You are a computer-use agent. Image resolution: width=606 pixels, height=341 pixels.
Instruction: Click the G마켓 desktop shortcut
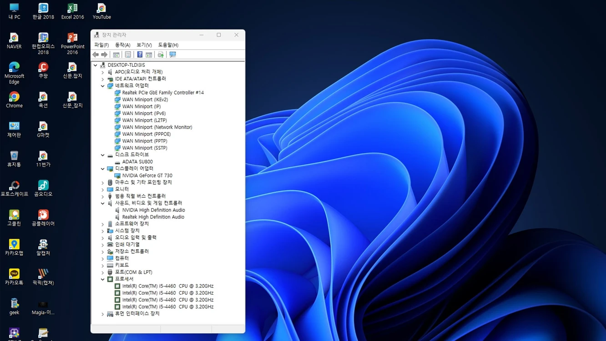tap(43, 130)
